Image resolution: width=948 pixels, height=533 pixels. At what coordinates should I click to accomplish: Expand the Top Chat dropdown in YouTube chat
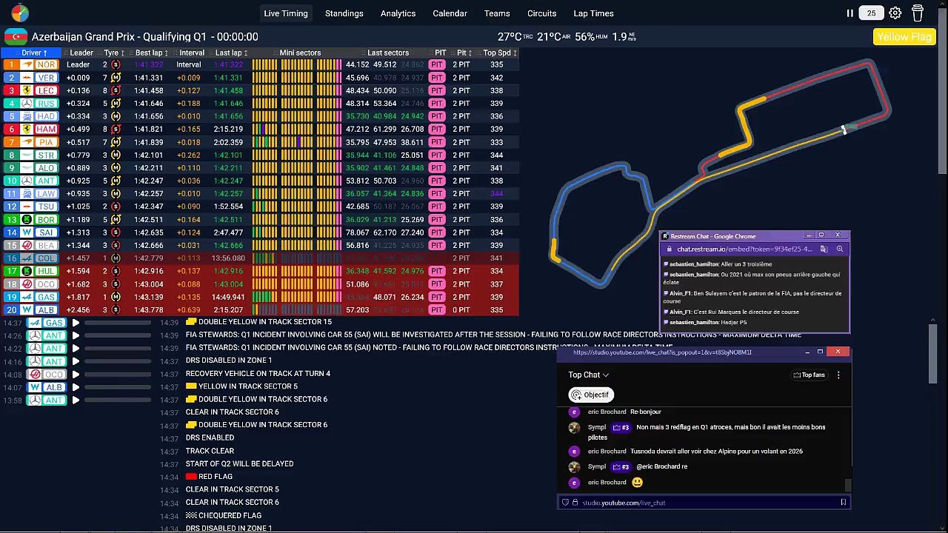(588, 375)
